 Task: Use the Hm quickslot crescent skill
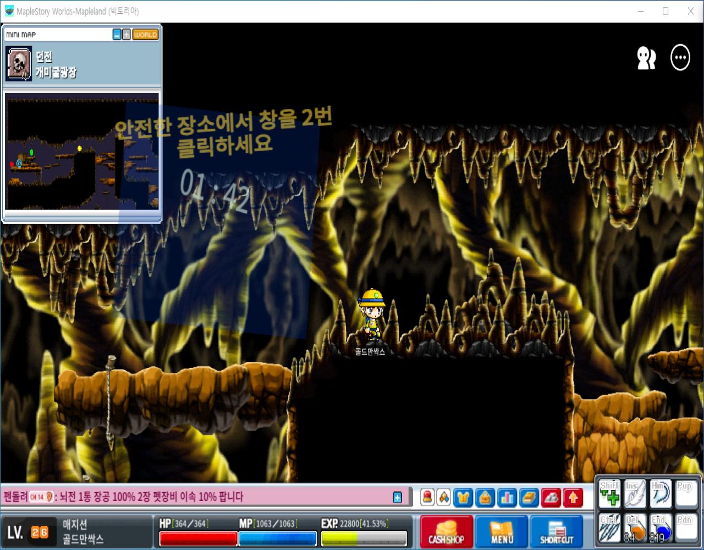click(x=661, y=494)
